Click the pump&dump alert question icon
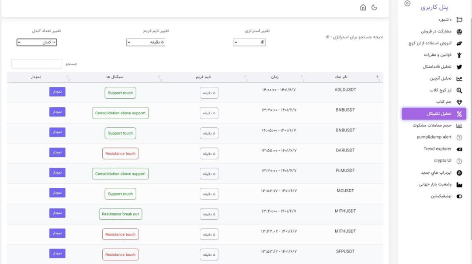 click(x=459, y=137)
